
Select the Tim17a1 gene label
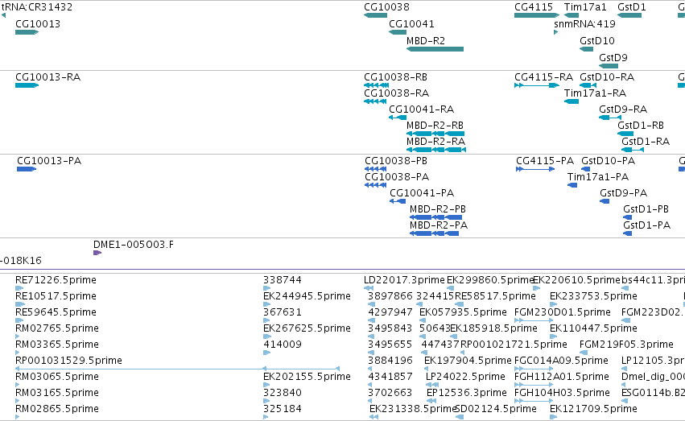pos(585,7)
